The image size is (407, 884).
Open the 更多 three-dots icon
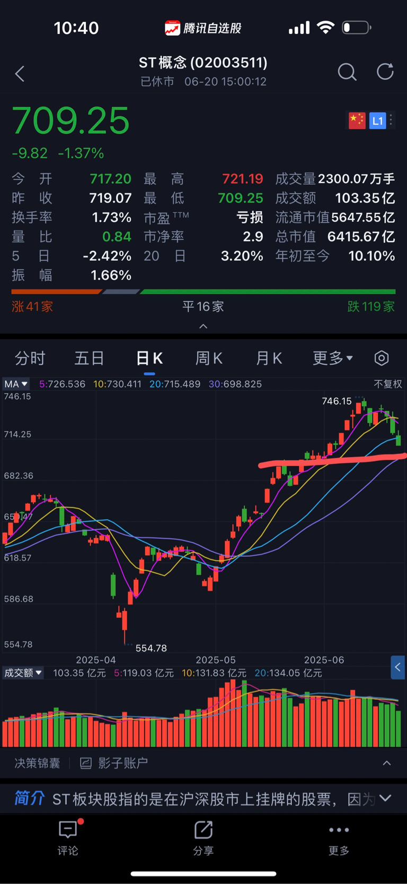coord(339,830)
